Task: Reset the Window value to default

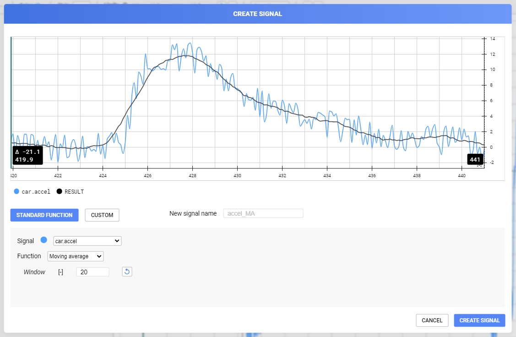Action: pyautogui.click(x=127, y=272)
